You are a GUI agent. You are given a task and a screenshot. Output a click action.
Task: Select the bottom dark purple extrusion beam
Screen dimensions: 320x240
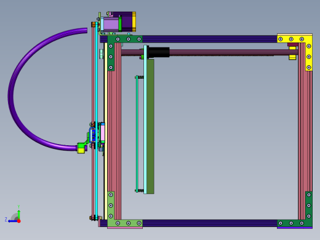(x=209, y=223)
